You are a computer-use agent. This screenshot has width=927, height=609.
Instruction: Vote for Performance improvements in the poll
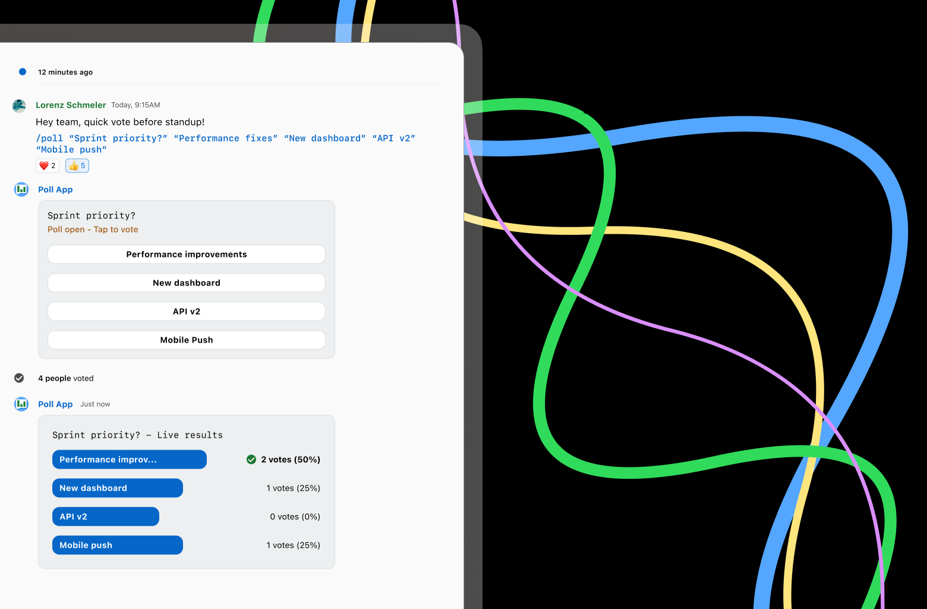coord(187,255)
